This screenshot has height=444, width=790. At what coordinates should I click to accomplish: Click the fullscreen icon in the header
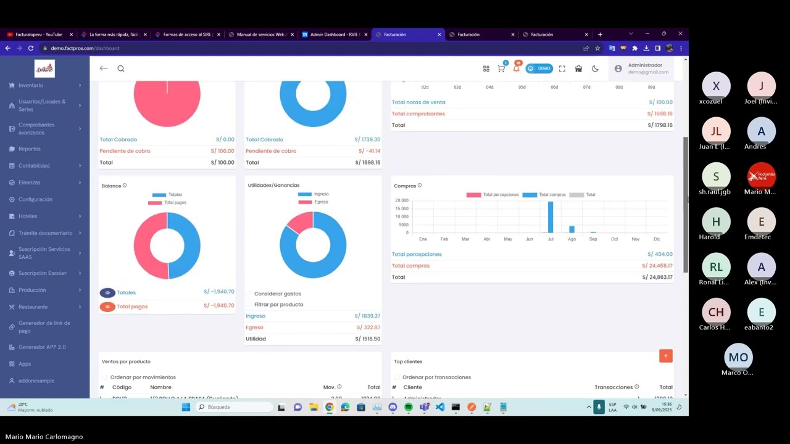coord(562,68)
